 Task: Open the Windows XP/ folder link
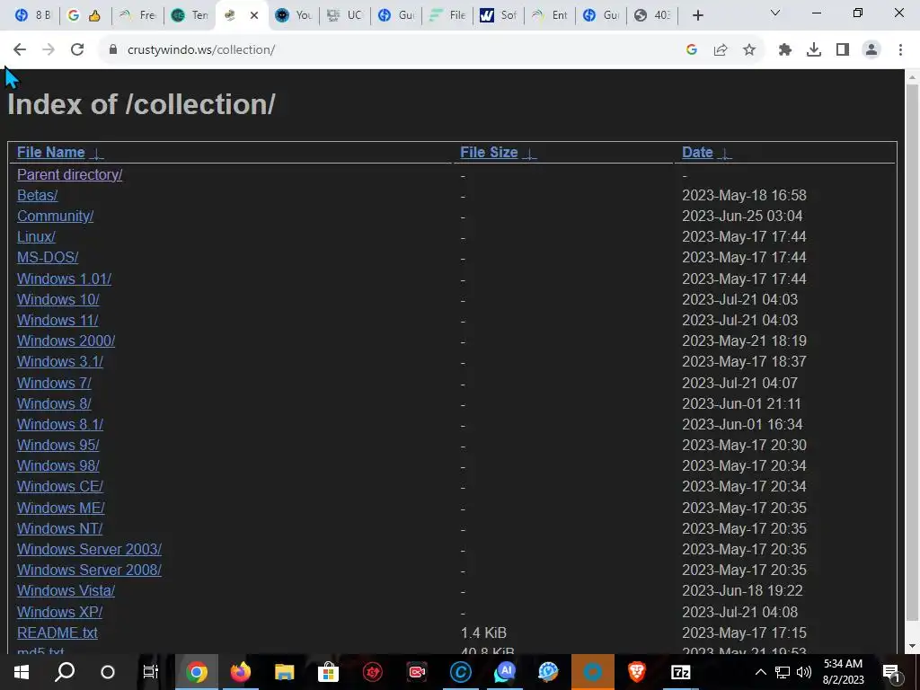60,612
